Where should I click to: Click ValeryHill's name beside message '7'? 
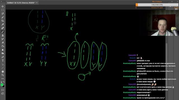[132, 55]
